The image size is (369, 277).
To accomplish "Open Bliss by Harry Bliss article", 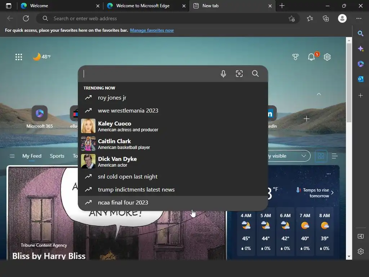I will click(49, 256).
